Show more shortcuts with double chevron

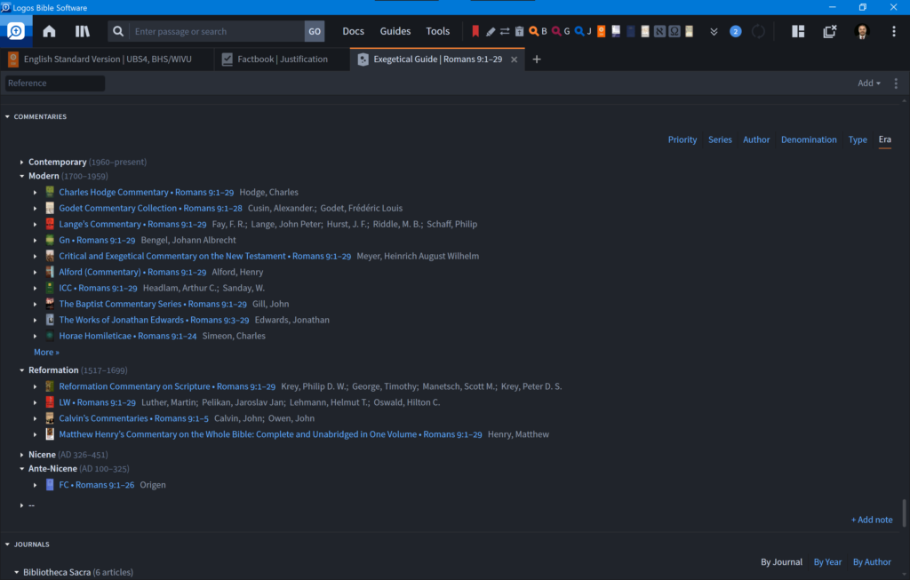pyautogui.click(x=714, y=31)
